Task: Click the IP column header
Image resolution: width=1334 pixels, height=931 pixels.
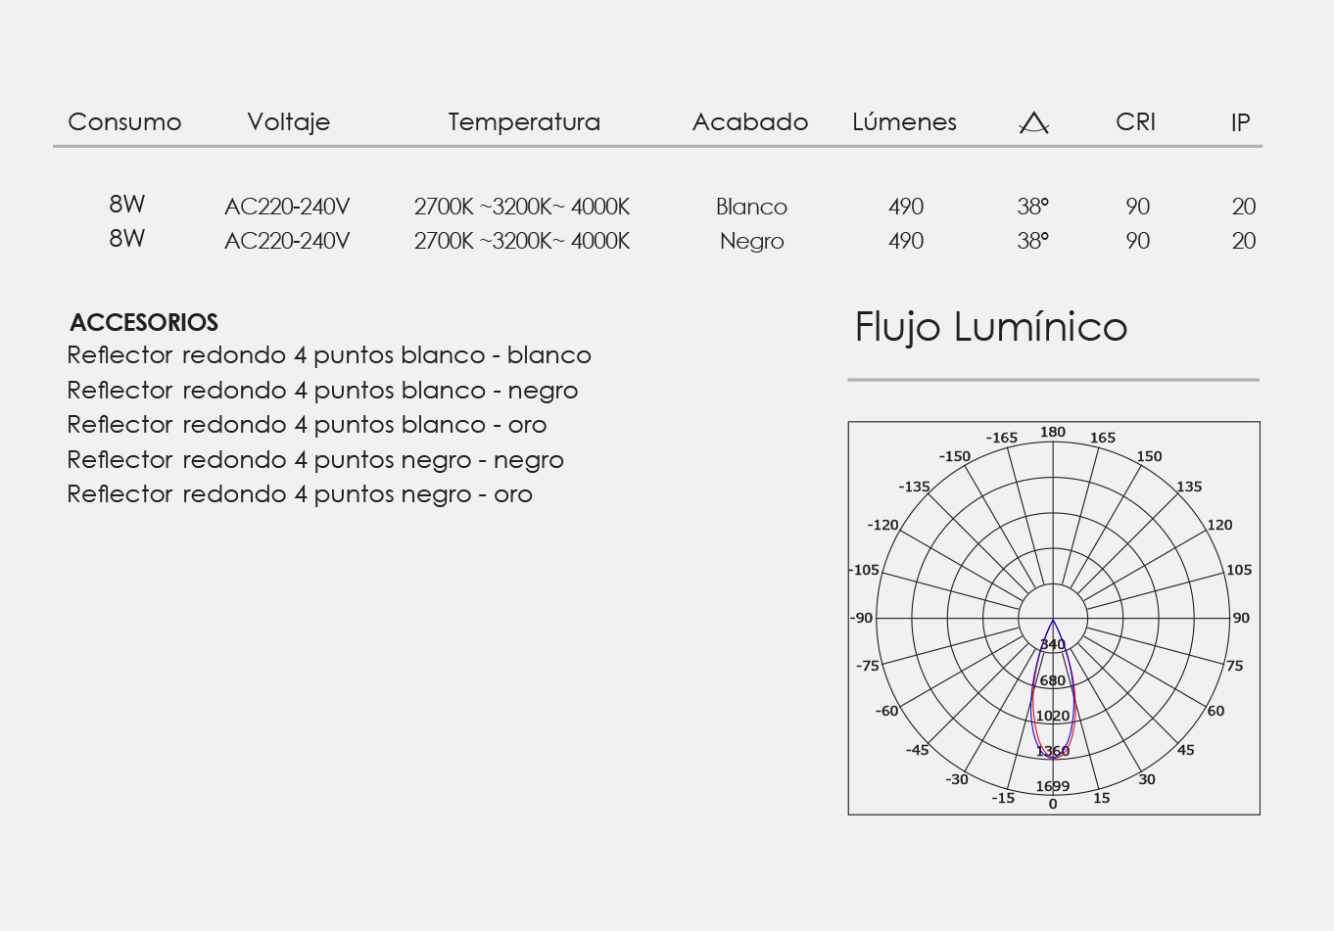Action: (x=1240, y=122)
